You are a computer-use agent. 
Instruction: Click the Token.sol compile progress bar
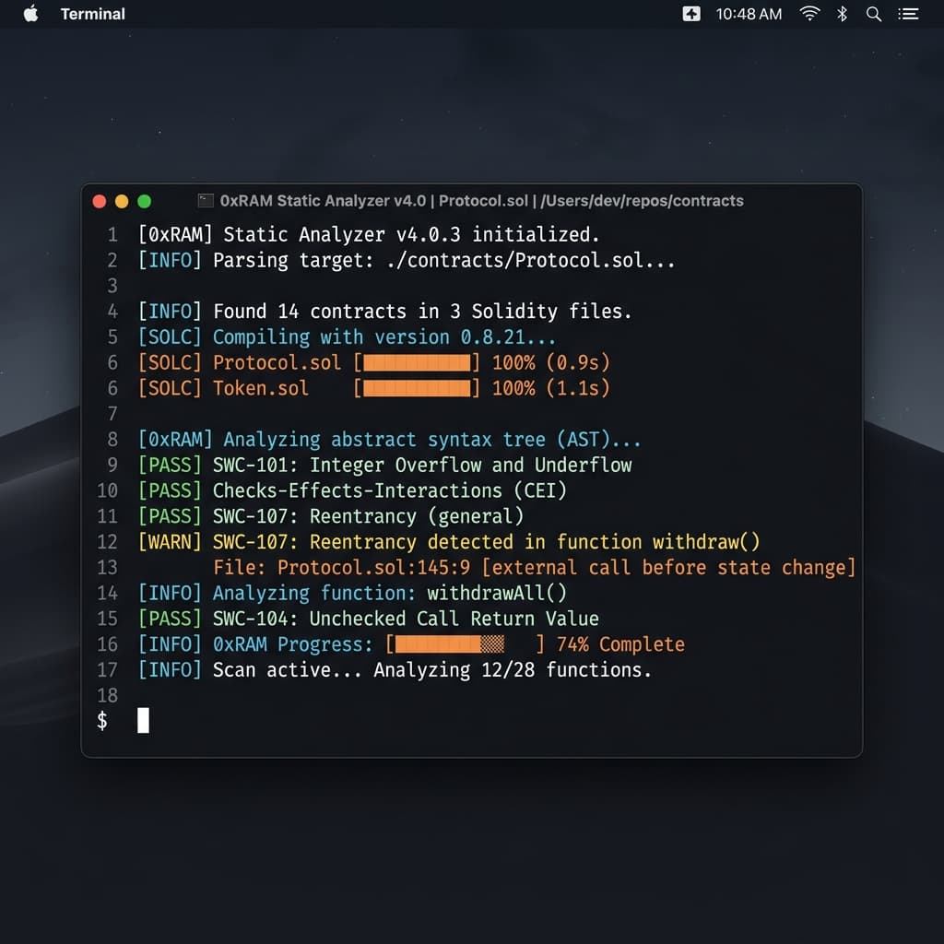tap(417, 388)
